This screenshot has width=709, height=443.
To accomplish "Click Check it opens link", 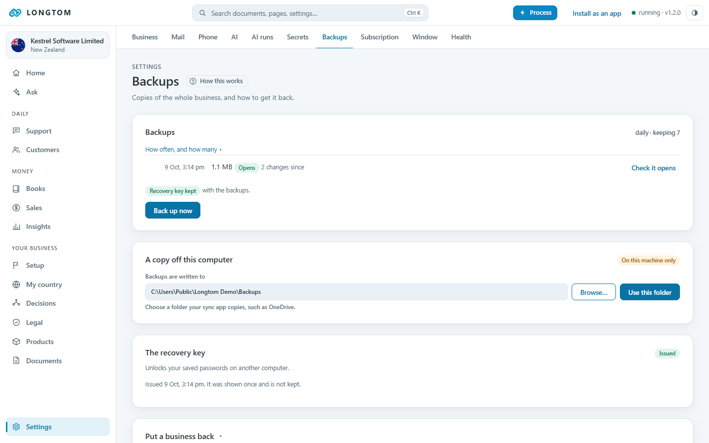I will point(653,168).
